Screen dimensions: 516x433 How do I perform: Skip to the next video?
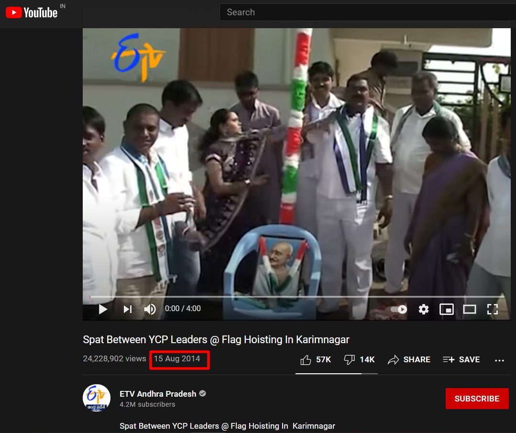(x=127, y=309)
